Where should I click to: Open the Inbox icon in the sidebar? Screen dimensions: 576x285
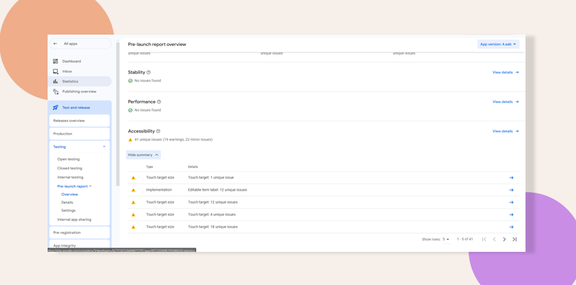tap(56, 71)
